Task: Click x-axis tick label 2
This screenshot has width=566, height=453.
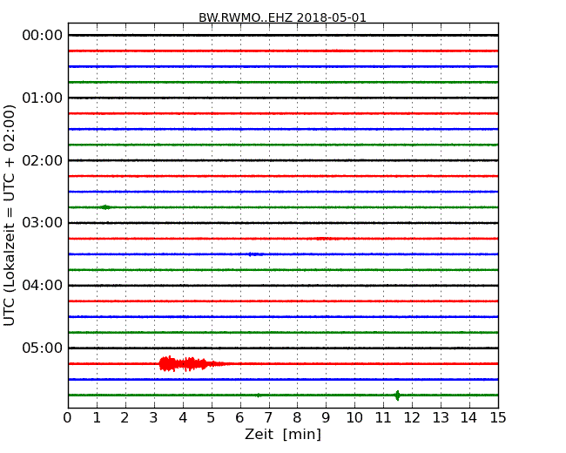Action: point(125,418)
